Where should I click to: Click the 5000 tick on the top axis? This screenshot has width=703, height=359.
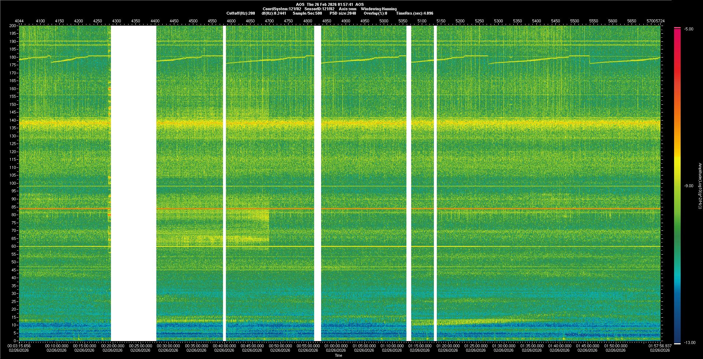[384, 21]
